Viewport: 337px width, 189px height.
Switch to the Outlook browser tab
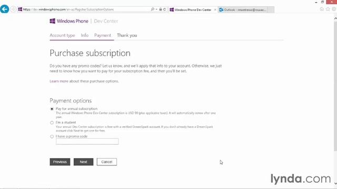click(x=243, y=9)
